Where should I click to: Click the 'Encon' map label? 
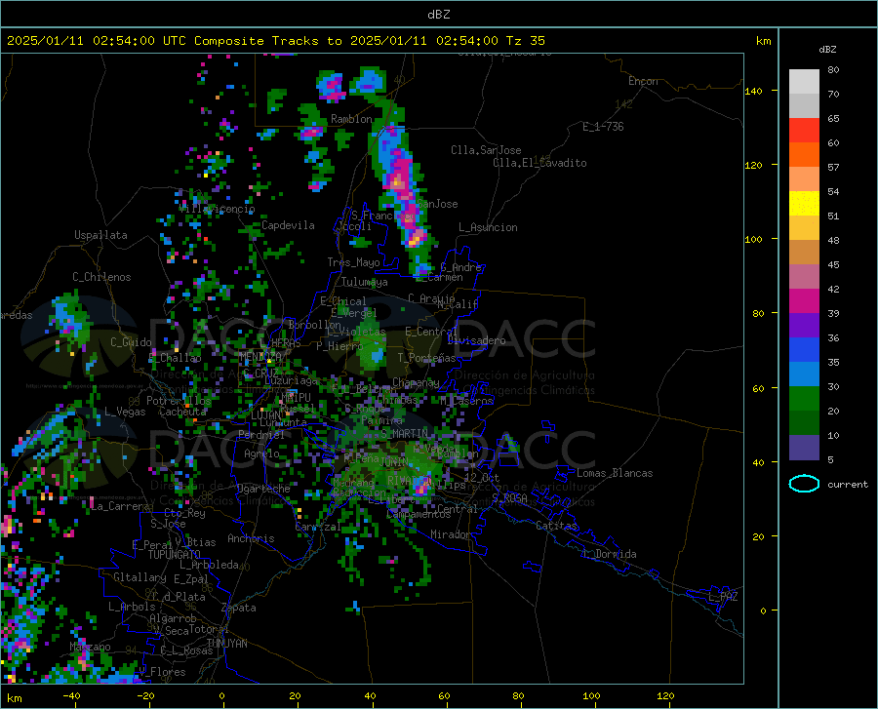pos(643,81)
